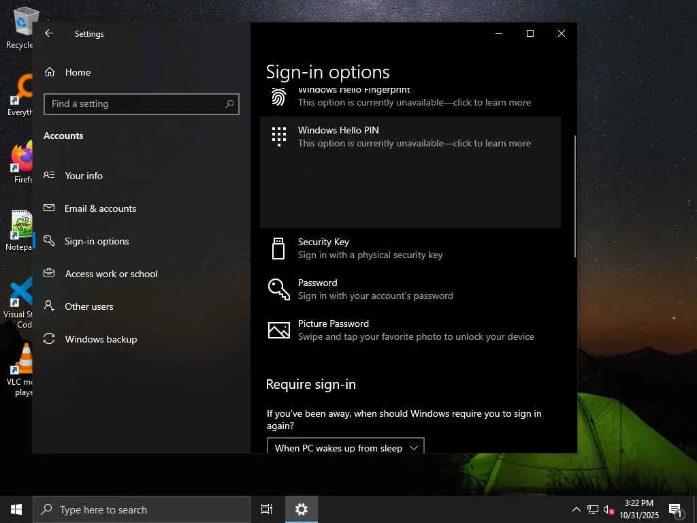Click the network icon in system tray

coord(593,509)
